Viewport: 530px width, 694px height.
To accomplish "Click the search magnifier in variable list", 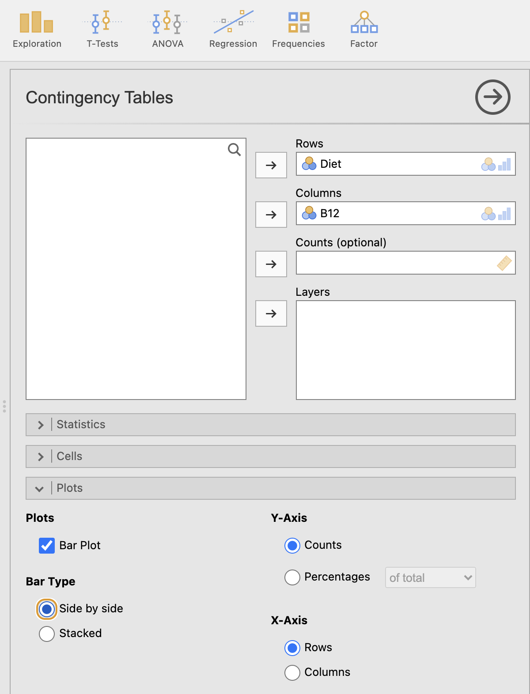I will pos(234,150).
